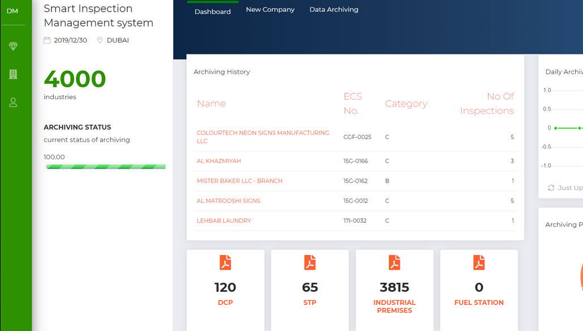The image size is (583, 331).
Task: Open MISTER BAKER LLC - BRANCH link
Action: click(239, 181)
